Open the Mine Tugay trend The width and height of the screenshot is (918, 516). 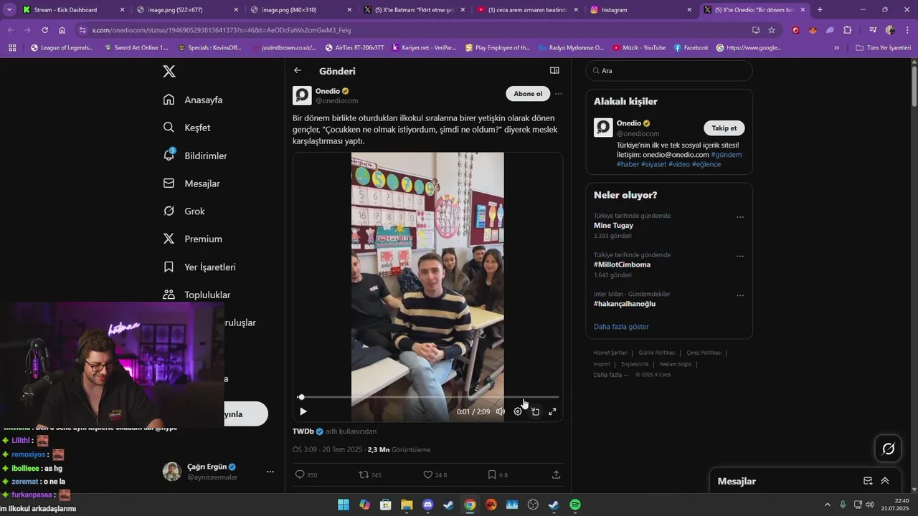613,225
